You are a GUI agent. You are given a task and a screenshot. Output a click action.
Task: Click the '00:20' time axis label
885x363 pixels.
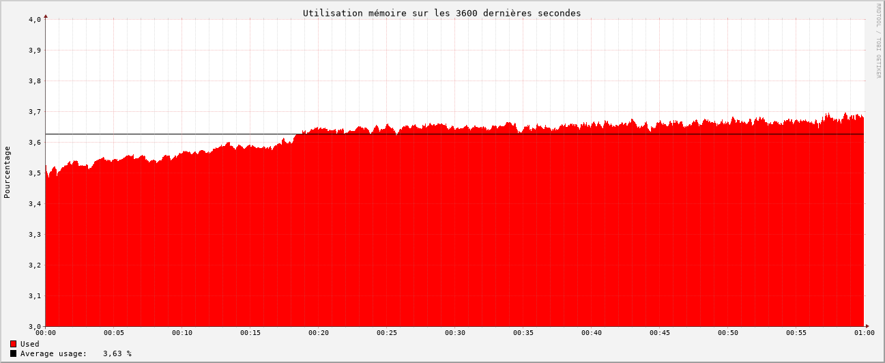click(319, 333)
